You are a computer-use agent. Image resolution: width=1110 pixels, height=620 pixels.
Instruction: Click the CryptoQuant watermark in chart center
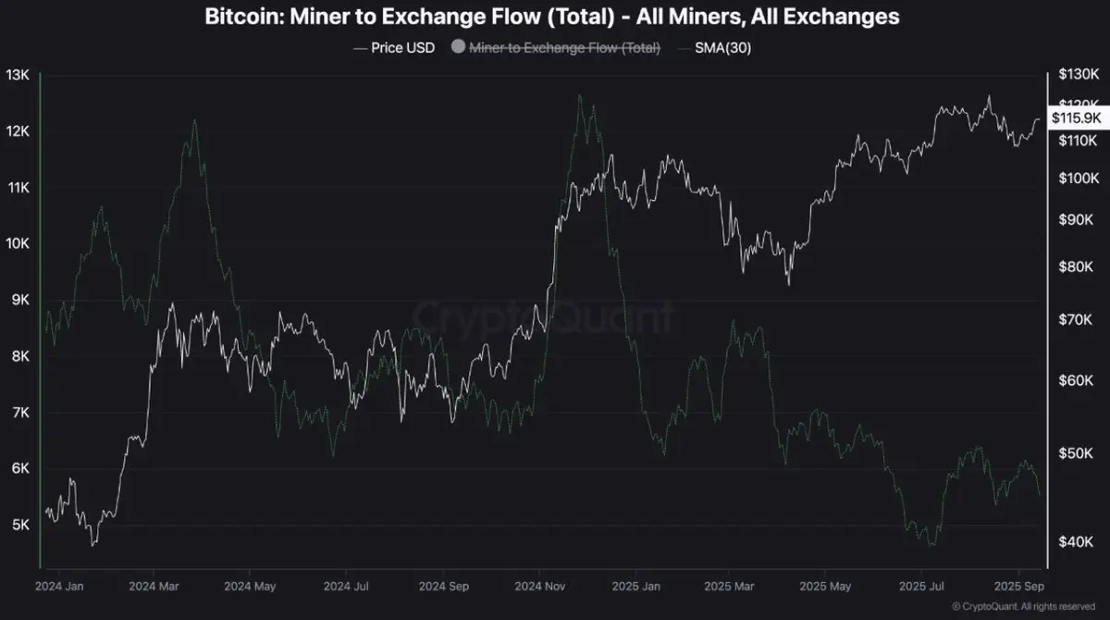tap(543, 317)
